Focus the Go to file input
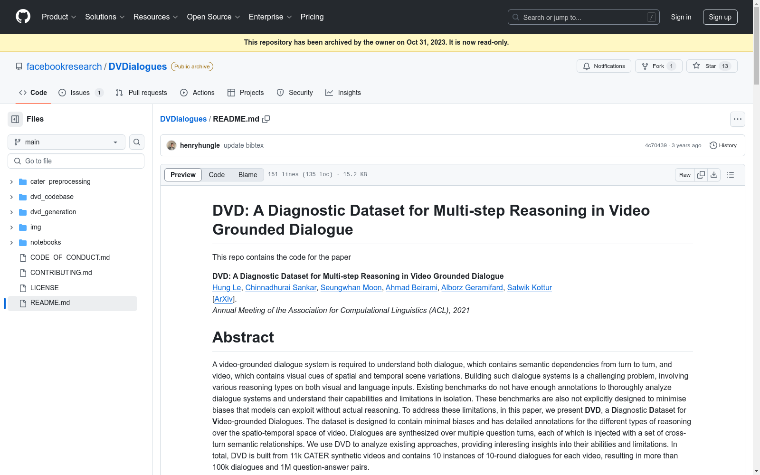The image size is (760, 475). [76, 161]
